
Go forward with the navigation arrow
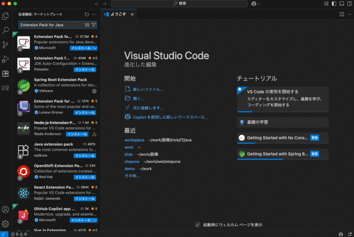click(105, 3)
